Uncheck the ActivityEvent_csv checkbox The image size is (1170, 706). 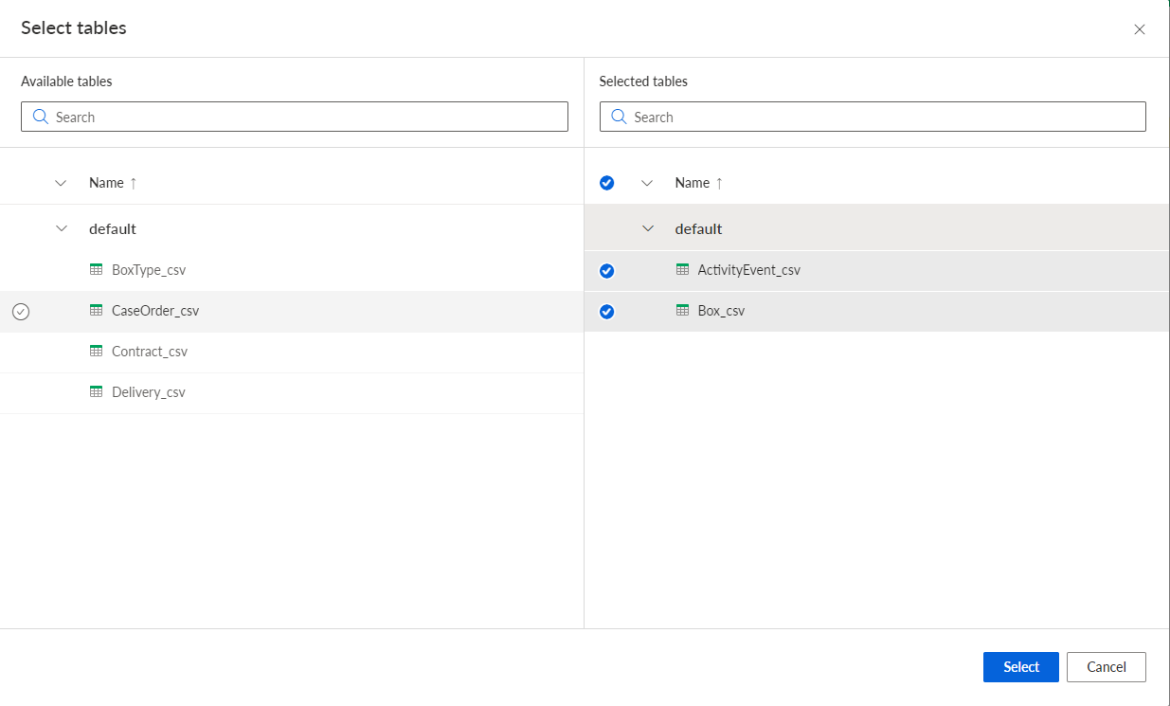point(607,271)
